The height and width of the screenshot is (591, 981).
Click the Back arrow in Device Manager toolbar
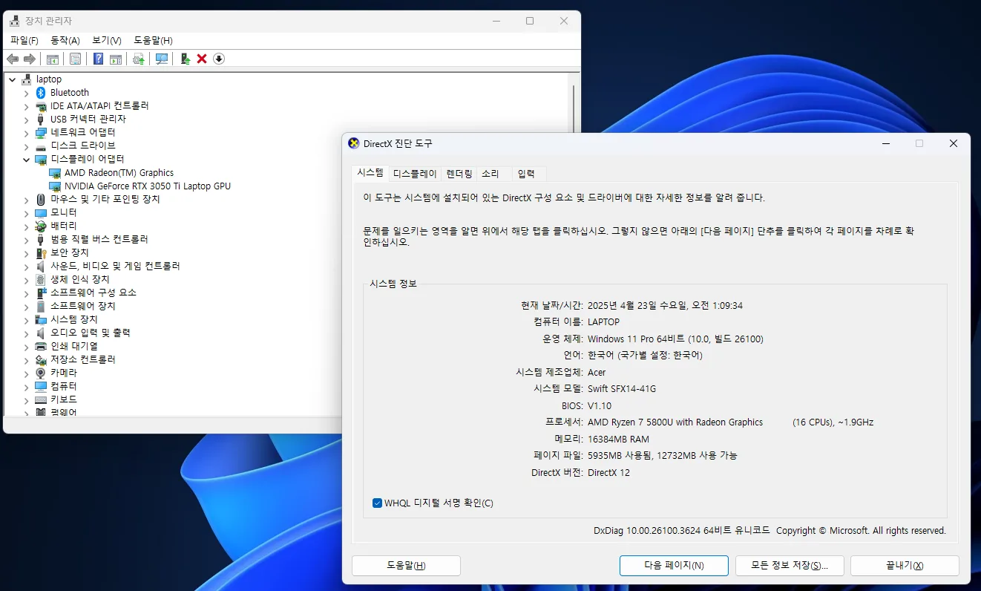[13, 59]
